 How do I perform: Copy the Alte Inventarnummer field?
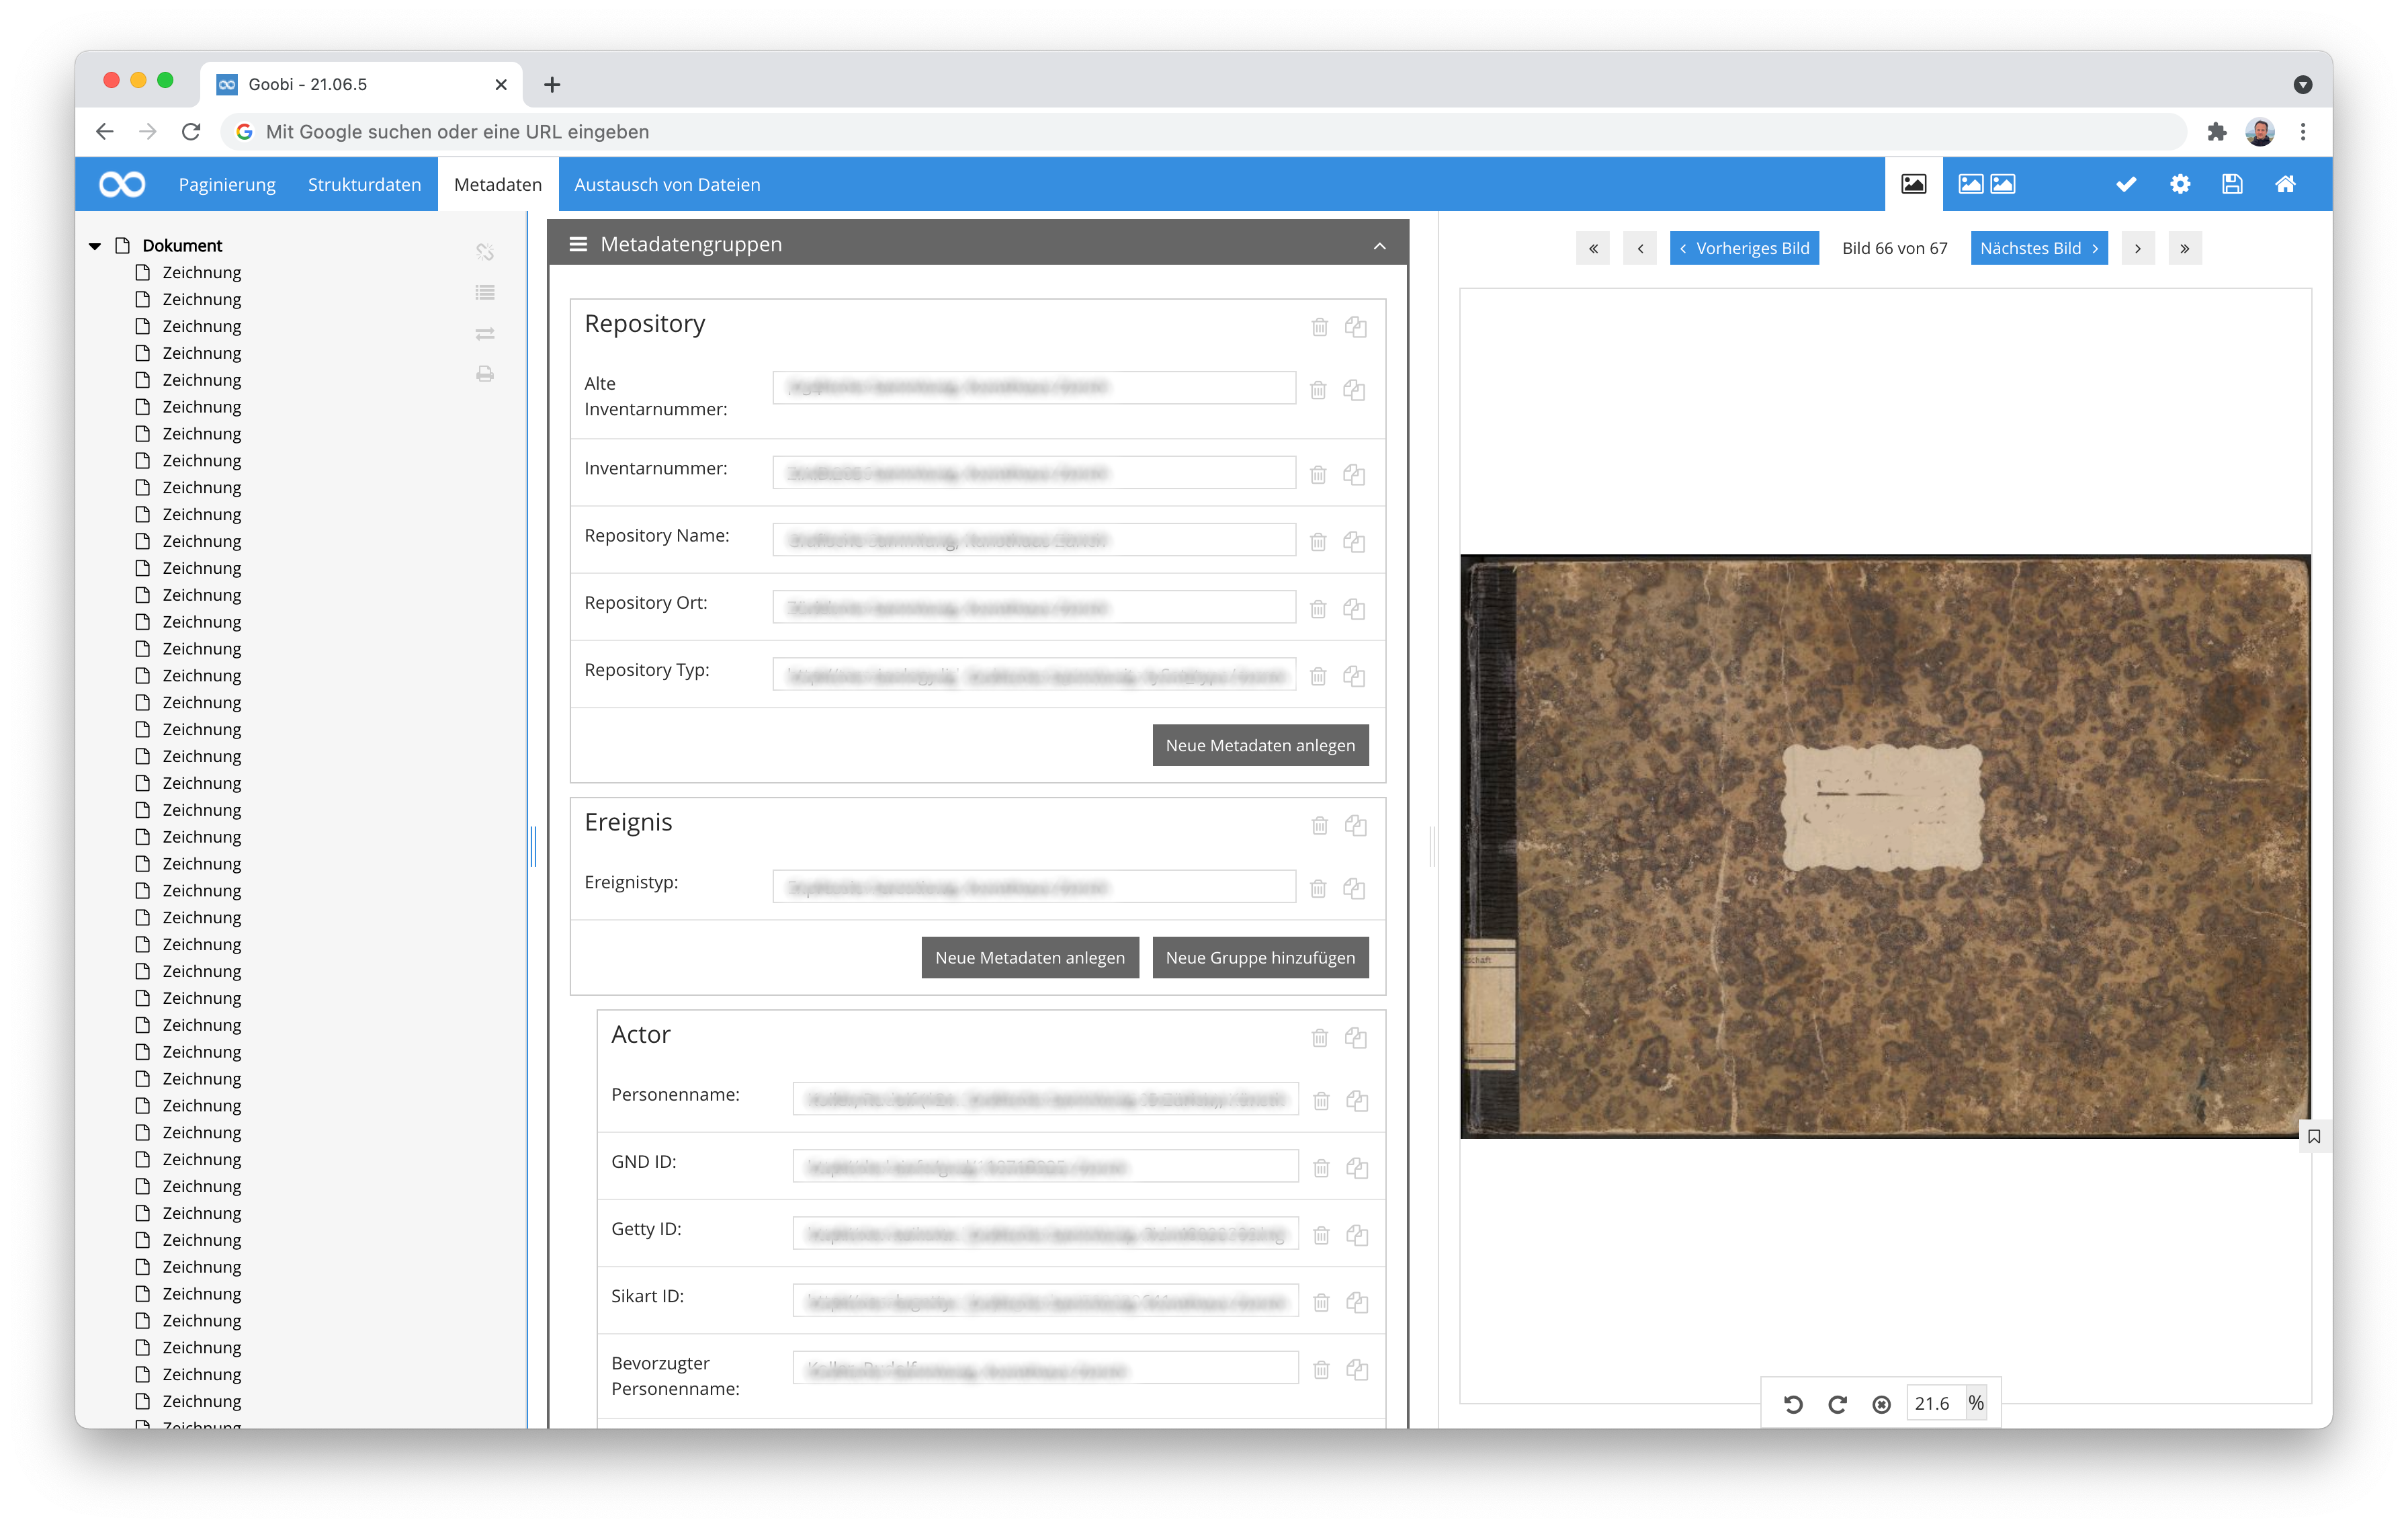point(1354,390)
